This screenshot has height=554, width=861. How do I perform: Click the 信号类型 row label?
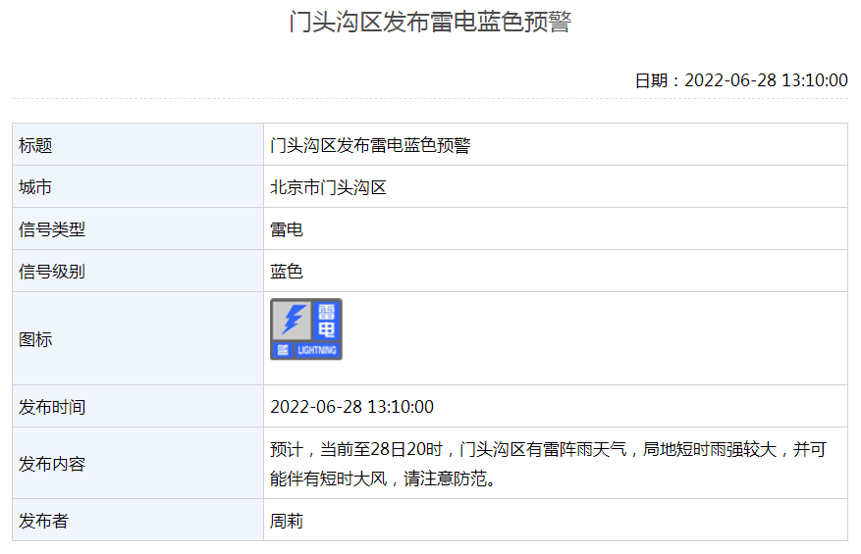coord(52,229)
